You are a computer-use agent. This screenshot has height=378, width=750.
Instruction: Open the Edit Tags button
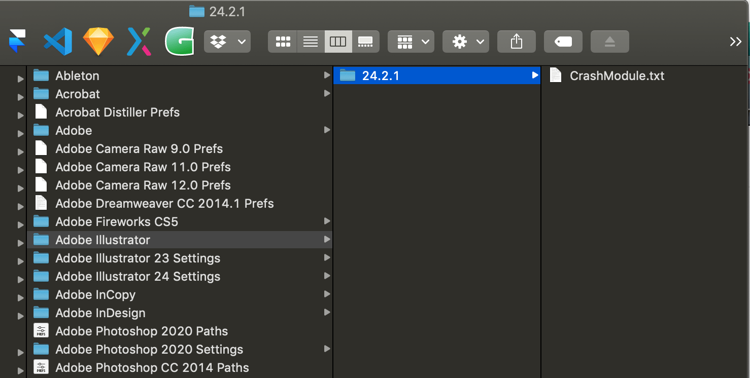563,42
